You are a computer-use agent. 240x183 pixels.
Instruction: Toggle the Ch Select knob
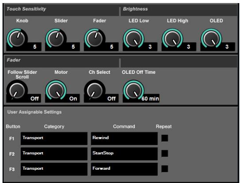pos(95,90)
